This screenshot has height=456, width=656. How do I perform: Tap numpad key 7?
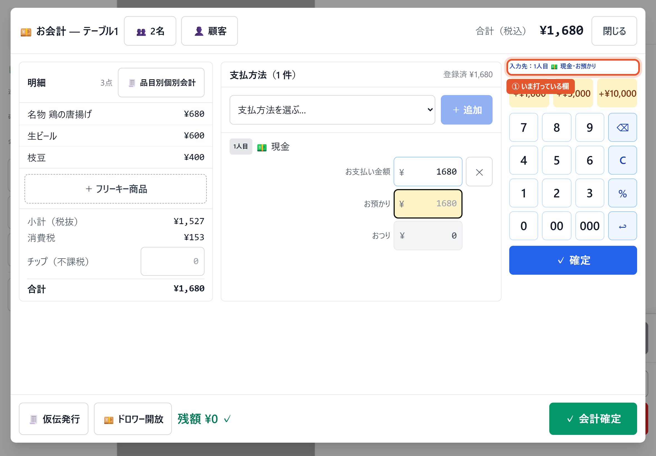(523, 127)
